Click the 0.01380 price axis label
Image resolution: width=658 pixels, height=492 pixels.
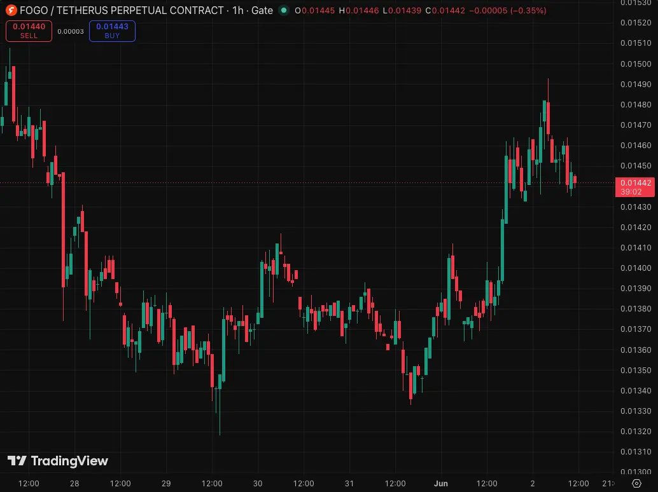click(636, 308)
